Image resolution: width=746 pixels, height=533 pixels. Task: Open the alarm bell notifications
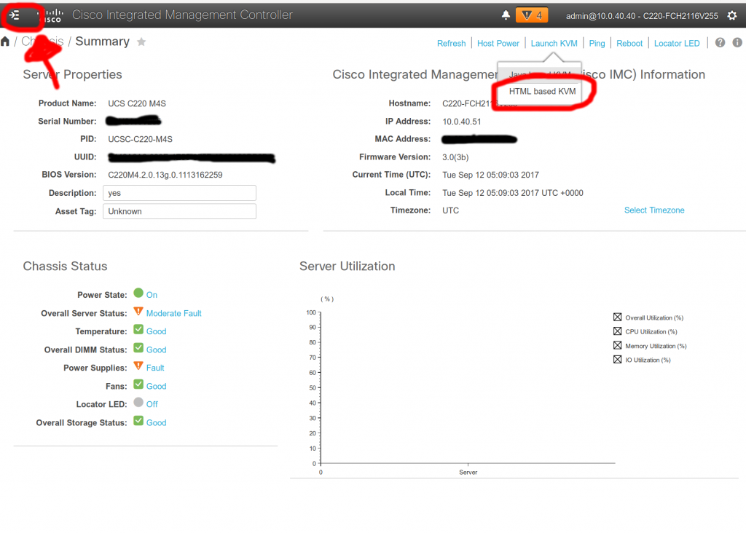506,15
